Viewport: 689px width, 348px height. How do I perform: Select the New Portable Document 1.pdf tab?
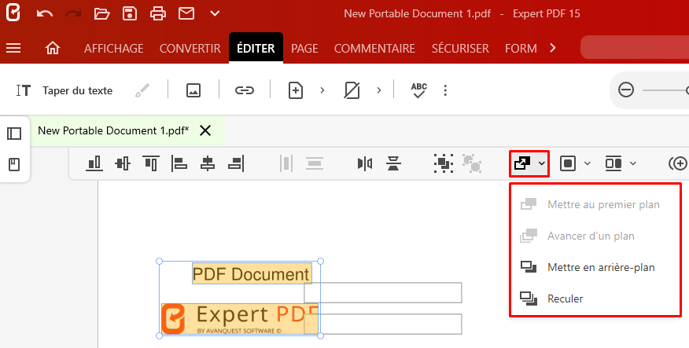coord(113,130)
